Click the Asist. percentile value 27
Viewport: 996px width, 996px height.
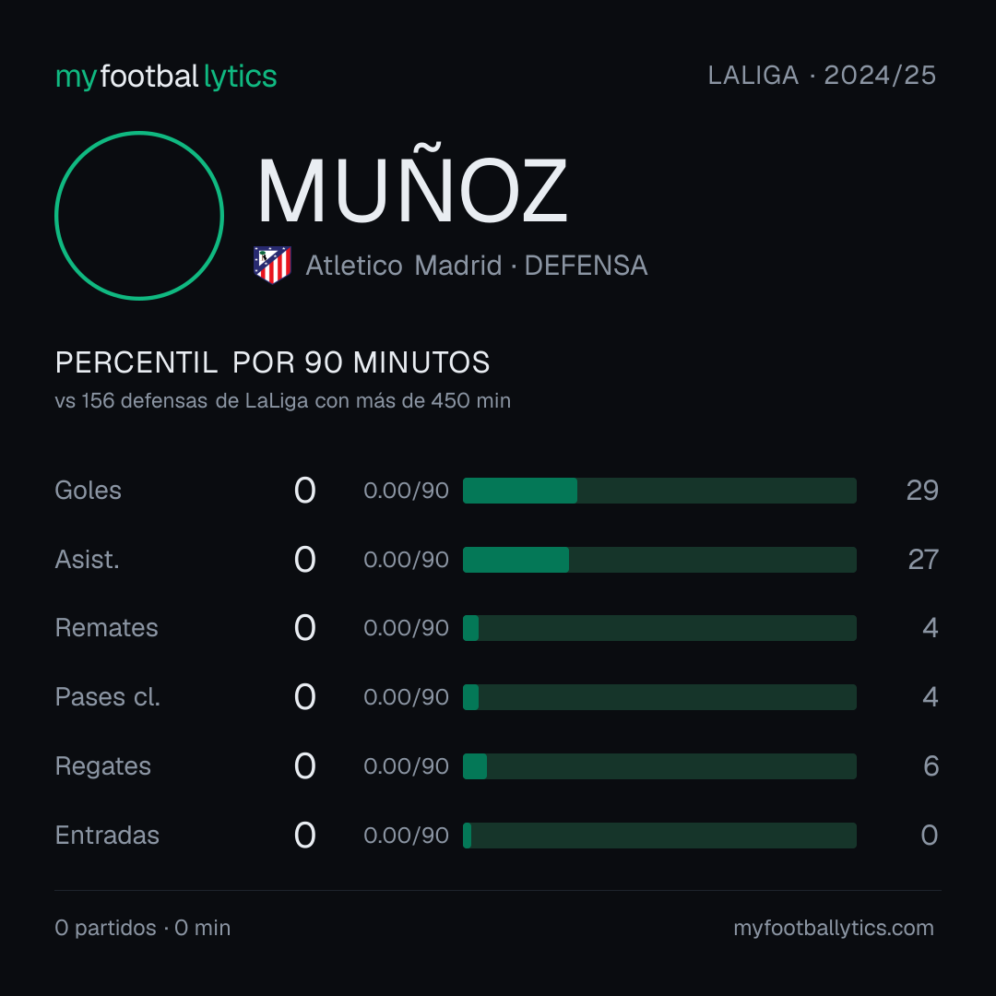tap(923, 560)
